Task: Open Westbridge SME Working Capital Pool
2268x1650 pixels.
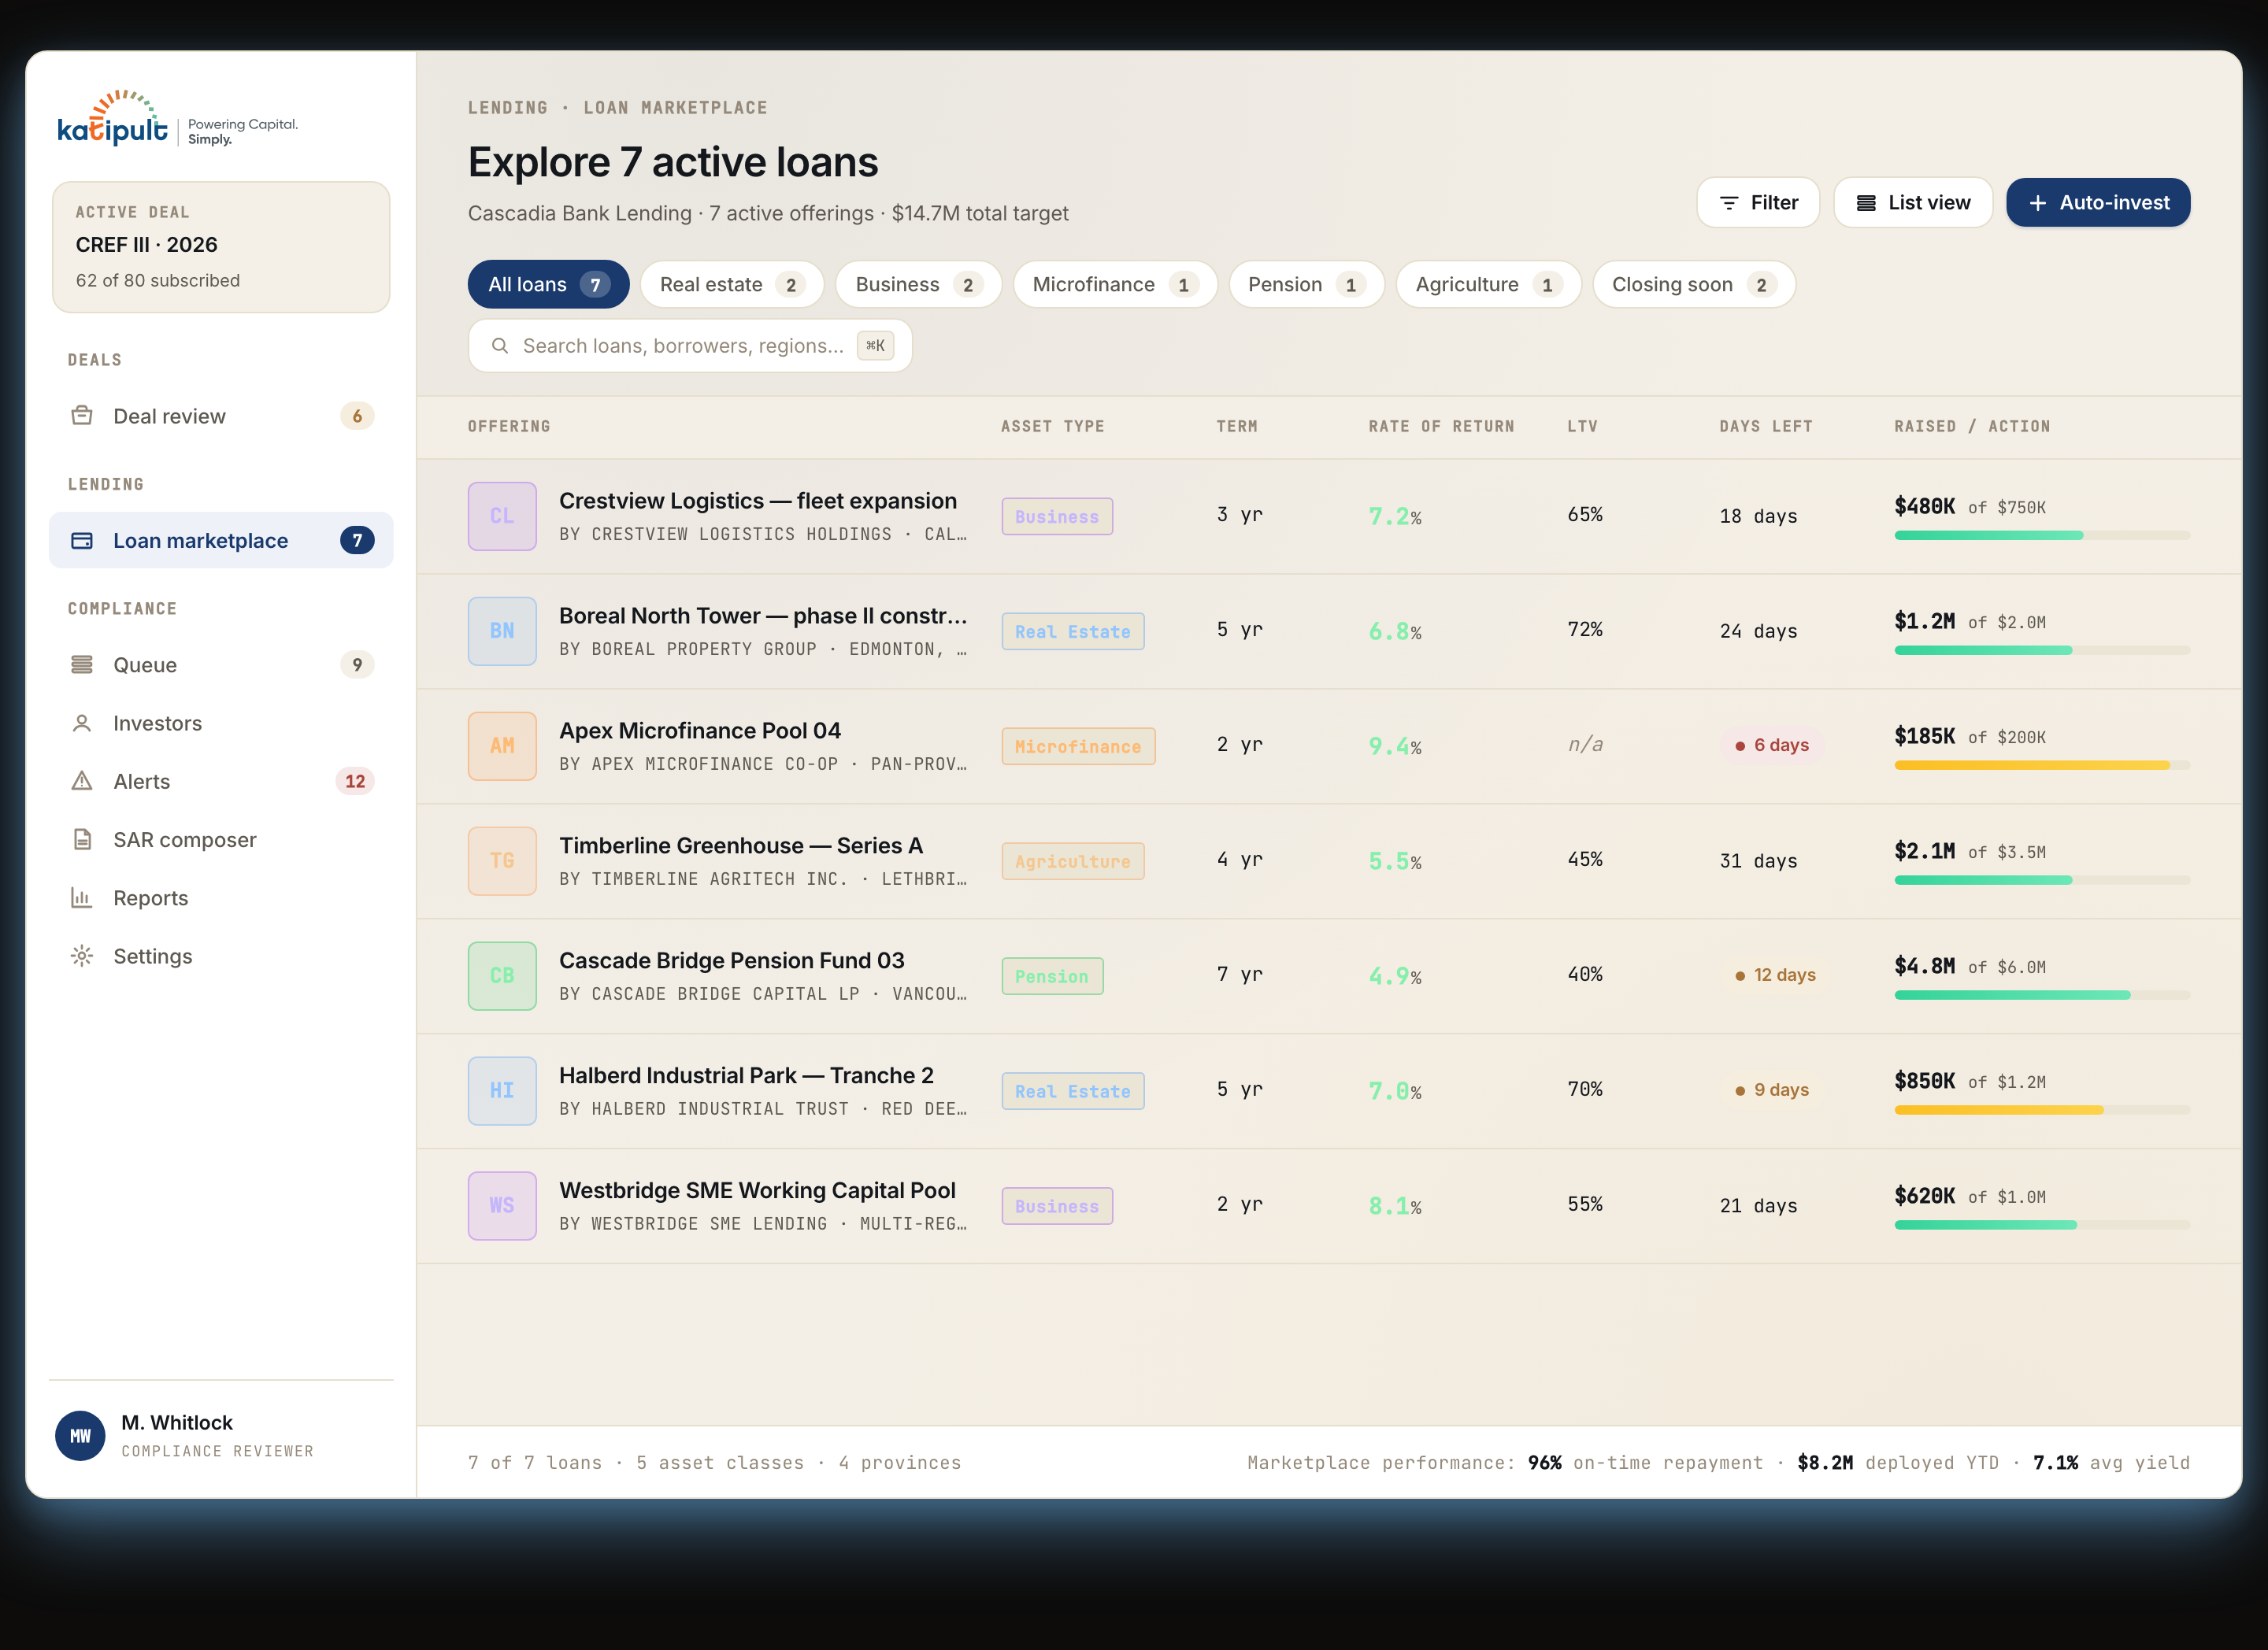Action: pos(757,1191)
